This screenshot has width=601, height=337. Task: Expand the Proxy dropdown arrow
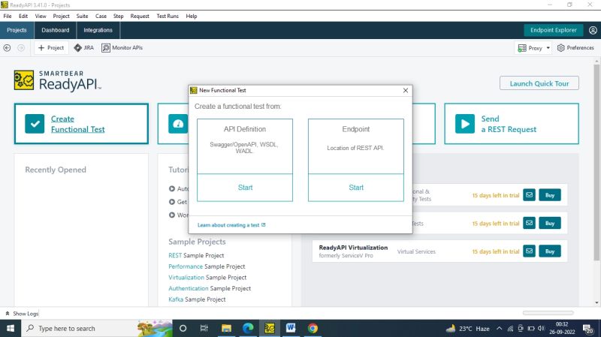click(x=548, y=48)
